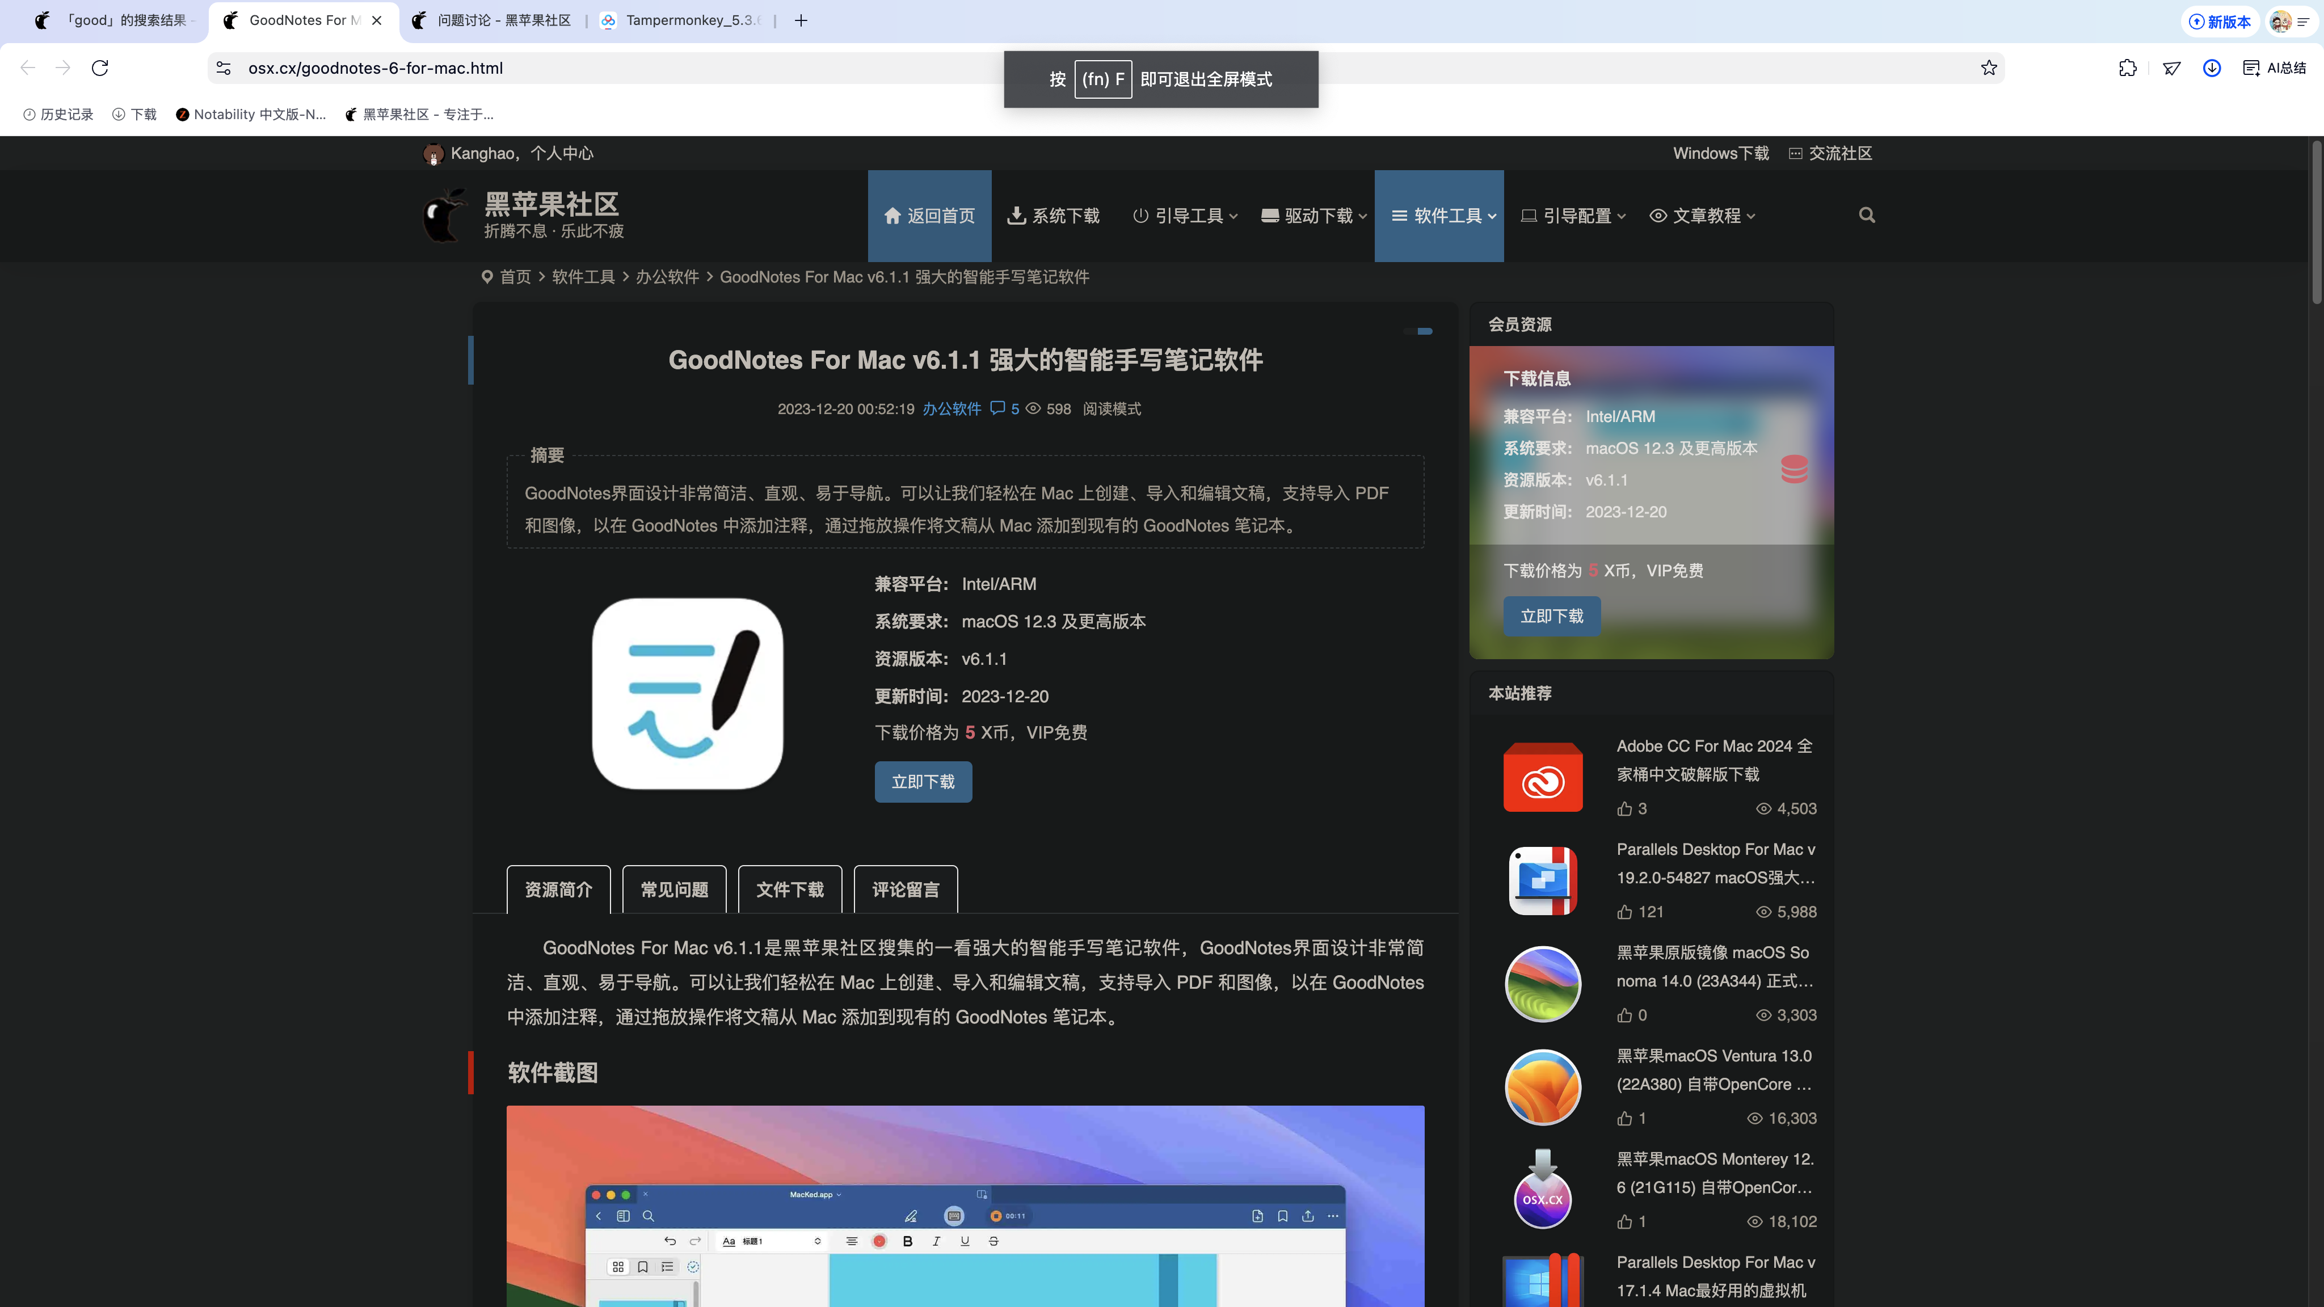Open macOS Monterey OSX.CX thumbnail icon
Image resolution: width=2324 pixels, height=1307 pixels.
(1543, 1190)
